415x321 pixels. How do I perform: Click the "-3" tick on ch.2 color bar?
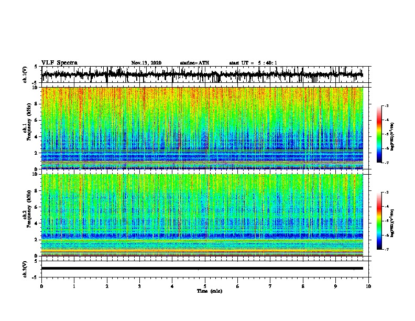(387, 192)
